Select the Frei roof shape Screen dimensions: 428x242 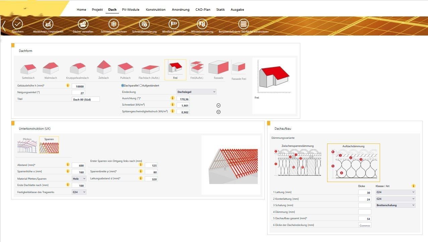click(175, 70)
